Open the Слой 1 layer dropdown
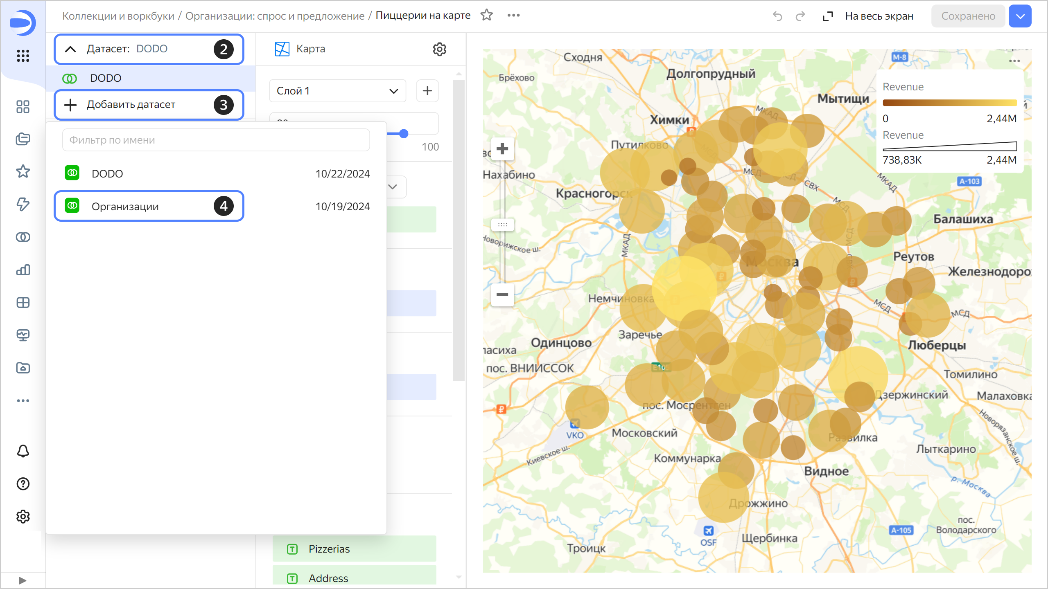The image size is (1048, 589). click(337, 91)
